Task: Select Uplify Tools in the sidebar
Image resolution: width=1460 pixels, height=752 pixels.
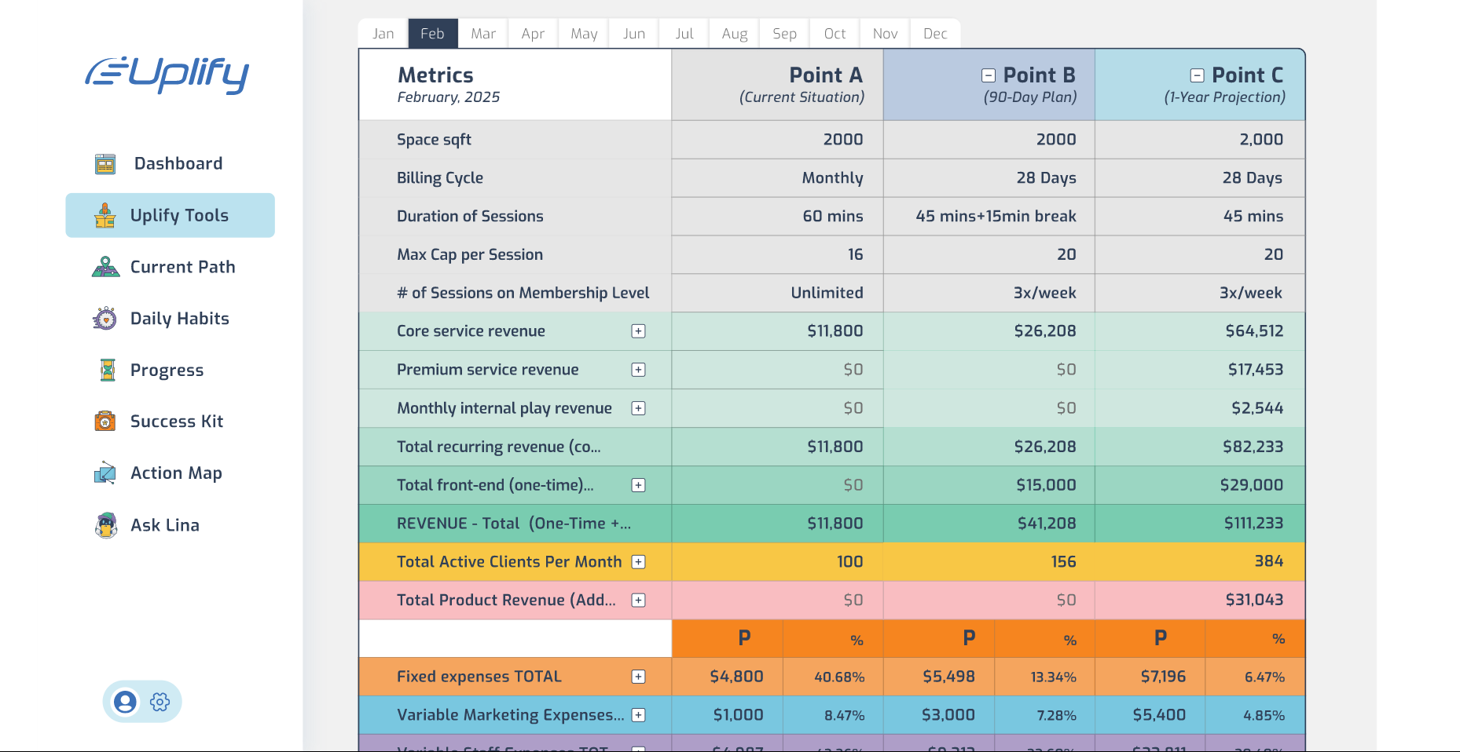Action: coord(171,215)
